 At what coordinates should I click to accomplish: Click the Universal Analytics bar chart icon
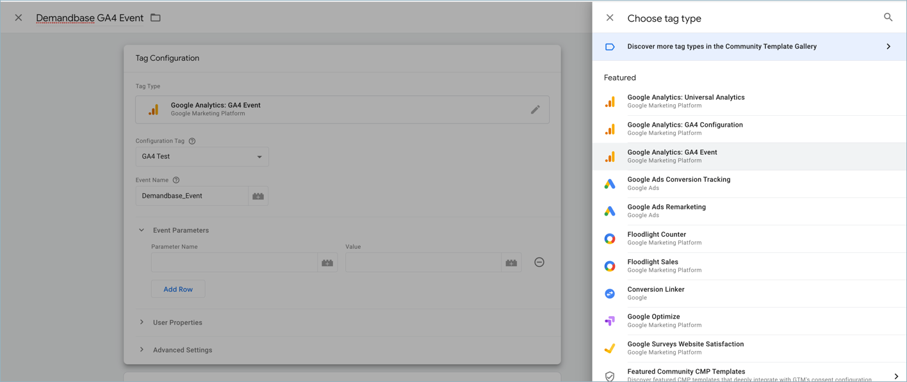610,102
